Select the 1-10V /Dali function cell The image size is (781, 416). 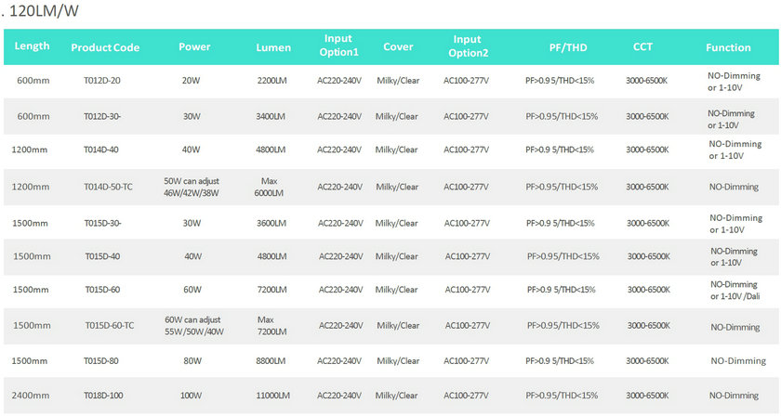[735, 290]
